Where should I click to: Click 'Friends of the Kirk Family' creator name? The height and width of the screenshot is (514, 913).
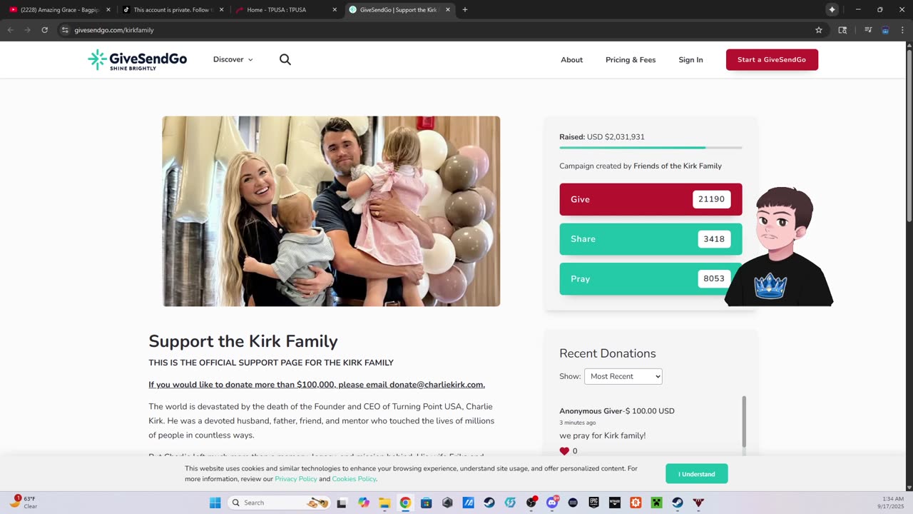point(678,166)
